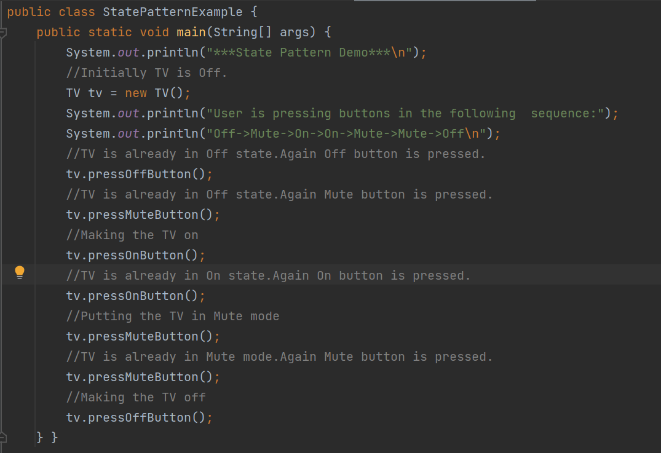
Task: Click the '//Putting the TV in Mute mode' comment
Action: [172, 316]
